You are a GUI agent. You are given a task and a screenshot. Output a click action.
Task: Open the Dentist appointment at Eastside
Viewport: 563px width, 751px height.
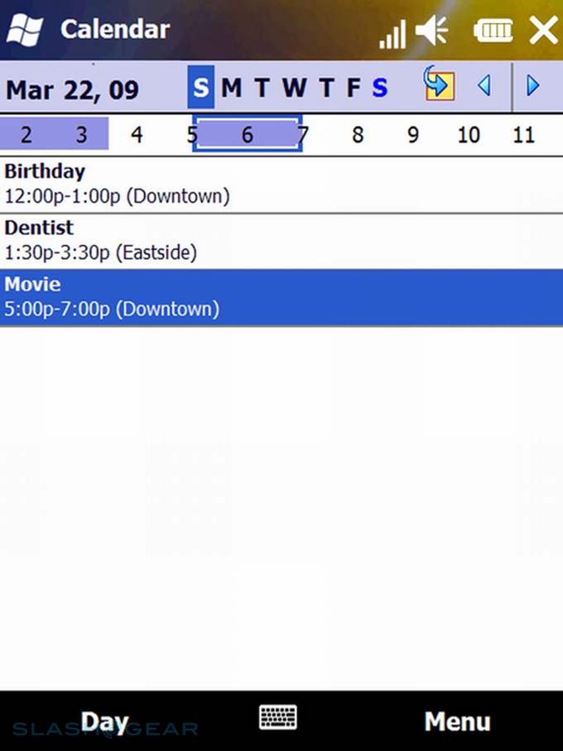click(281, 240)
